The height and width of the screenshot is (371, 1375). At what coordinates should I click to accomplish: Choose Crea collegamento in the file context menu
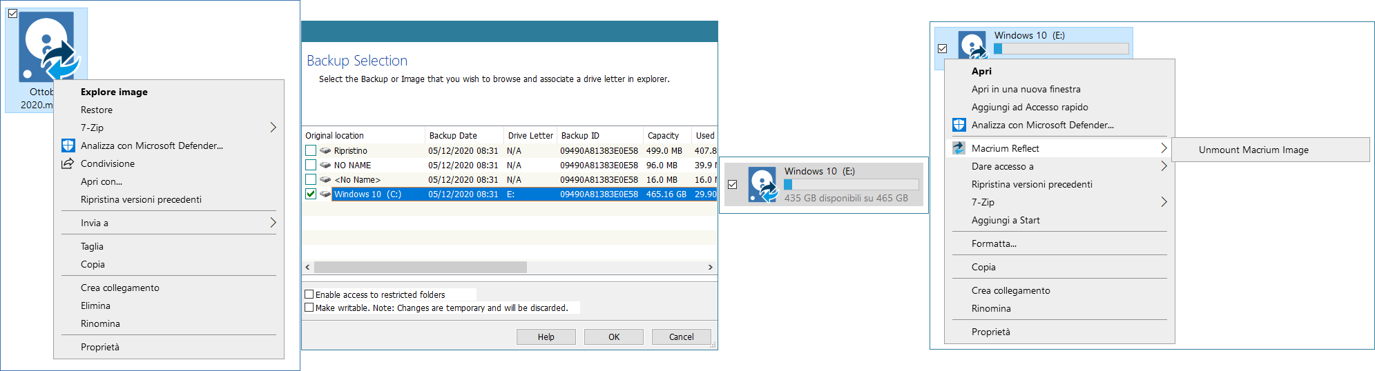[x=120, y=288]
